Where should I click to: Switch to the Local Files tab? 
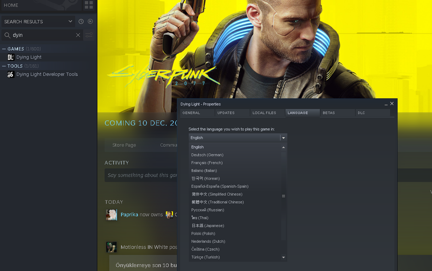[x=267, y=113]
